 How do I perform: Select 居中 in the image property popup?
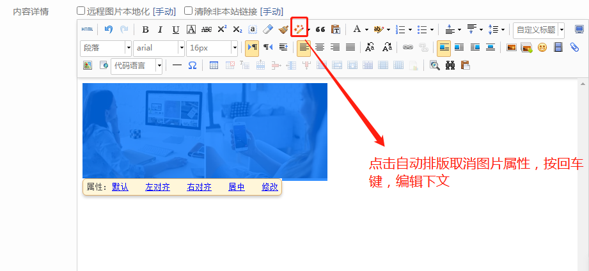tap(236, 187)
